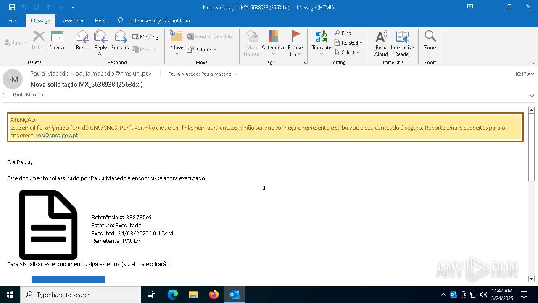Open the File tab
This screenshot has height=303, width=538.
coord(12,21)
